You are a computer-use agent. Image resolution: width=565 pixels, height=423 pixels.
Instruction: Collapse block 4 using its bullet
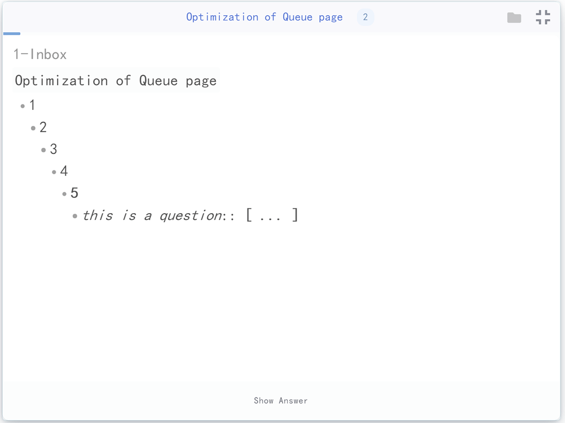pos(53,171)
